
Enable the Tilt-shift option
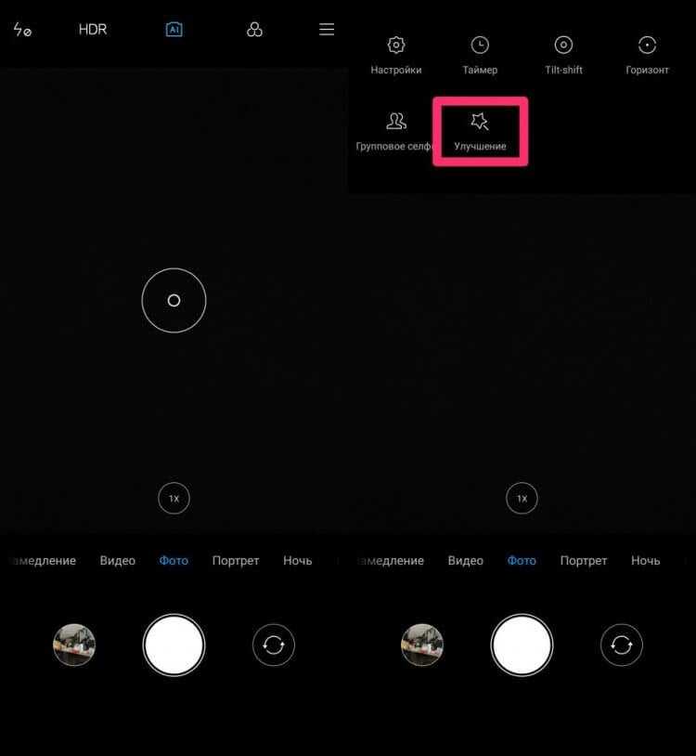[x=563, y=46]
